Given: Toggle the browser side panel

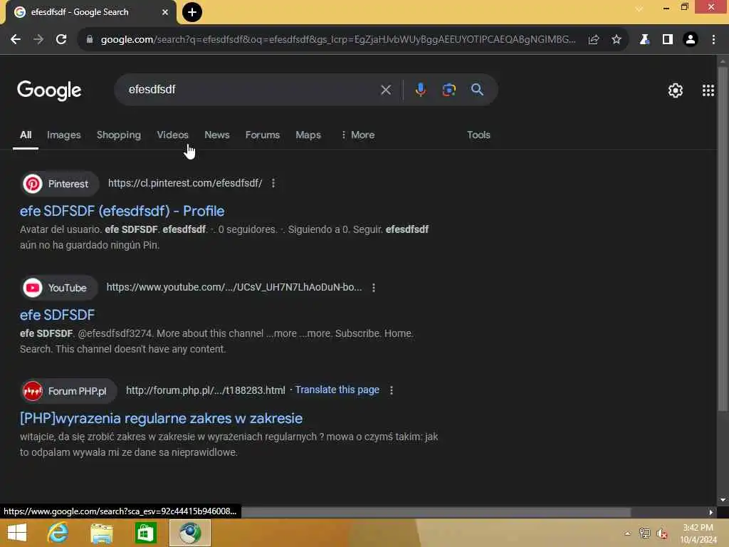Looking at the screenshot, I should [x=668, y=40].
